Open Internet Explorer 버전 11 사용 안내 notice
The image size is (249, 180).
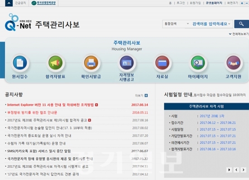tap(50, 105)
